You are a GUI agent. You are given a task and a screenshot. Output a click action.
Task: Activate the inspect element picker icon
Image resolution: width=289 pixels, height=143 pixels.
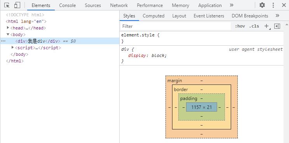pyautogui.click(x=7, y=5)
